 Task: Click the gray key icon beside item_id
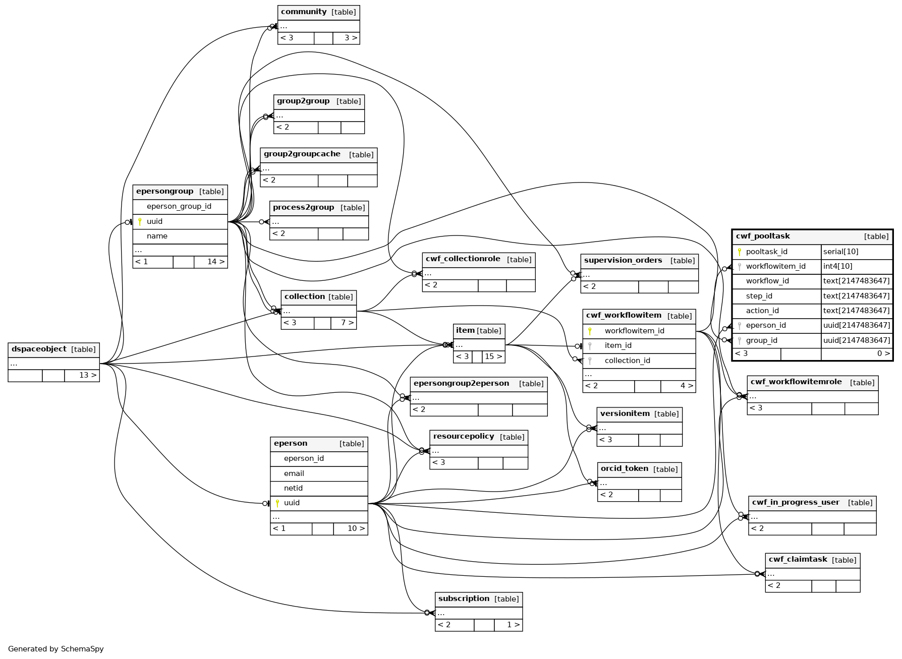point(590,346)
